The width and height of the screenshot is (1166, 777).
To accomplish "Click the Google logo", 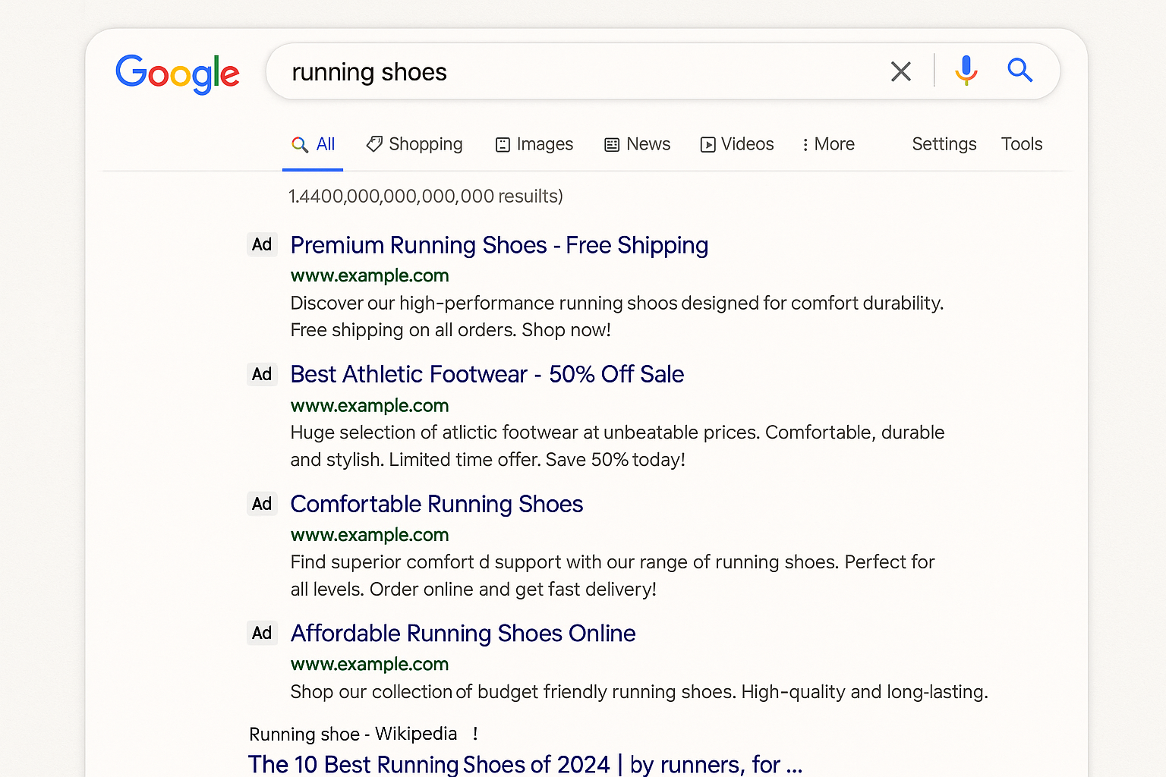I will click(177, 74).
